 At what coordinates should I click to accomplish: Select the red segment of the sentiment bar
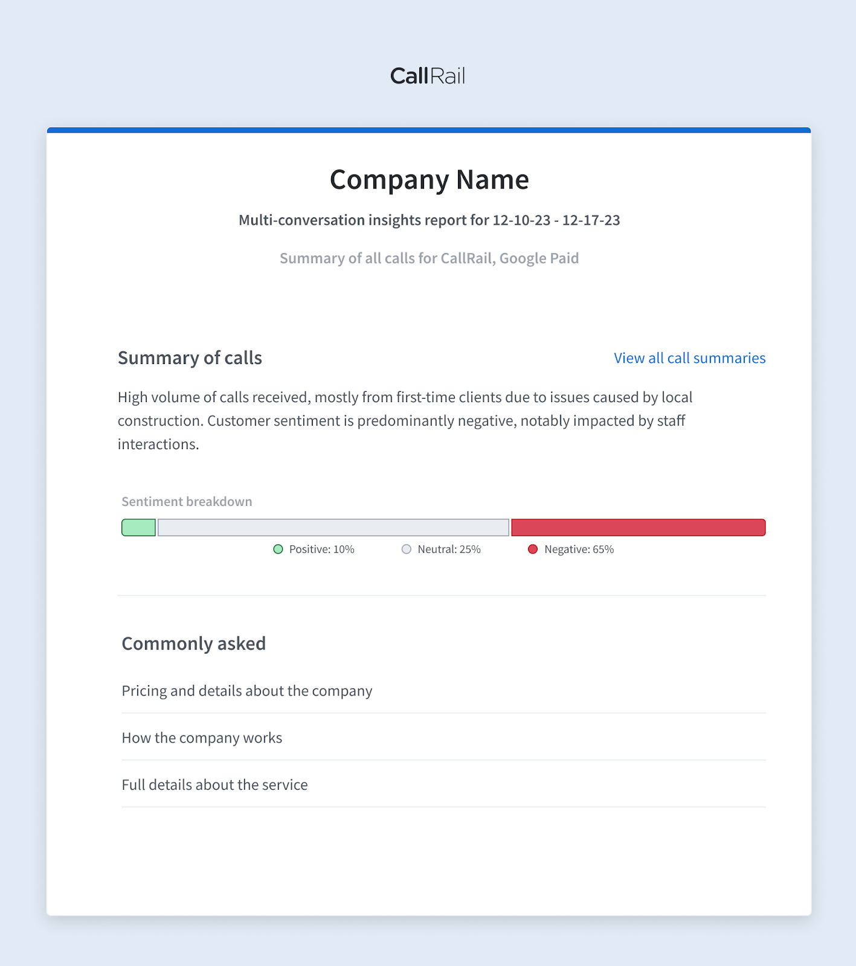[x=637, y=527]
